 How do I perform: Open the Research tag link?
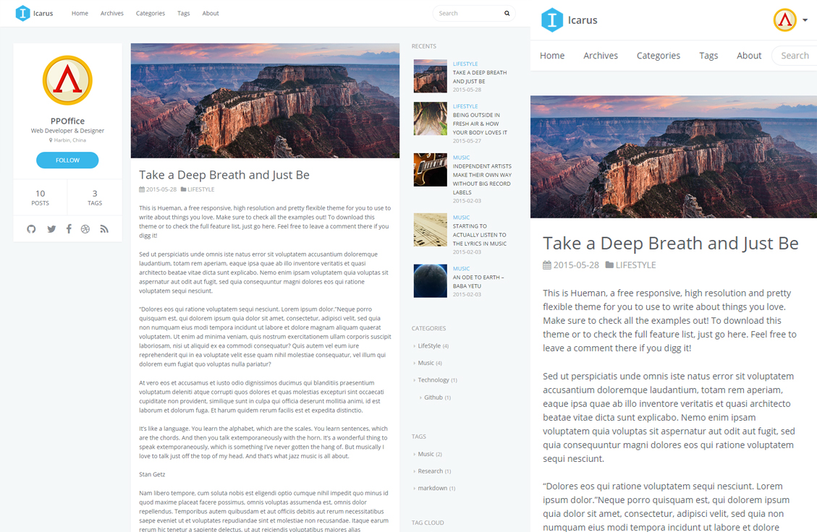[x=430, y=471]
